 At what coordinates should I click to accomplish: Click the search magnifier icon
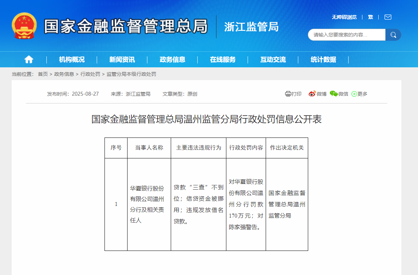point(393,35)
